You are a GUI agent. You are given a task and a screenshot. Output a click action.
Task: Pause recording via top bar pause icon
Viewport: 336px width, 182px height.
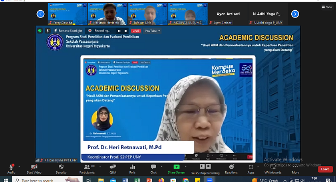(x=119, y=31)
